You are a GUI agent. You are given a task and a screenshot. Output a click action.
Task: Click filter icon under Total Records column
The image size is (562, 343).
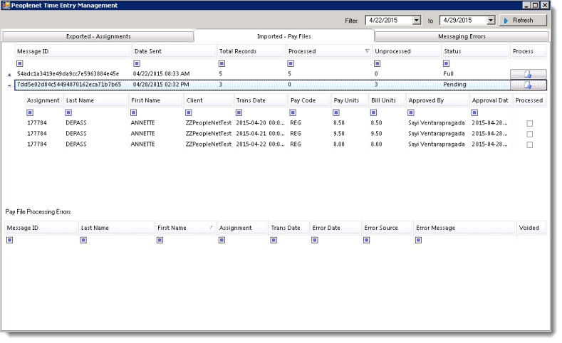pyautogui.click(x=222, y=63)
